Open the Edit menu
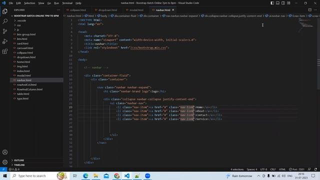This screenshot has width=320, height=180. tap(18, 3)
